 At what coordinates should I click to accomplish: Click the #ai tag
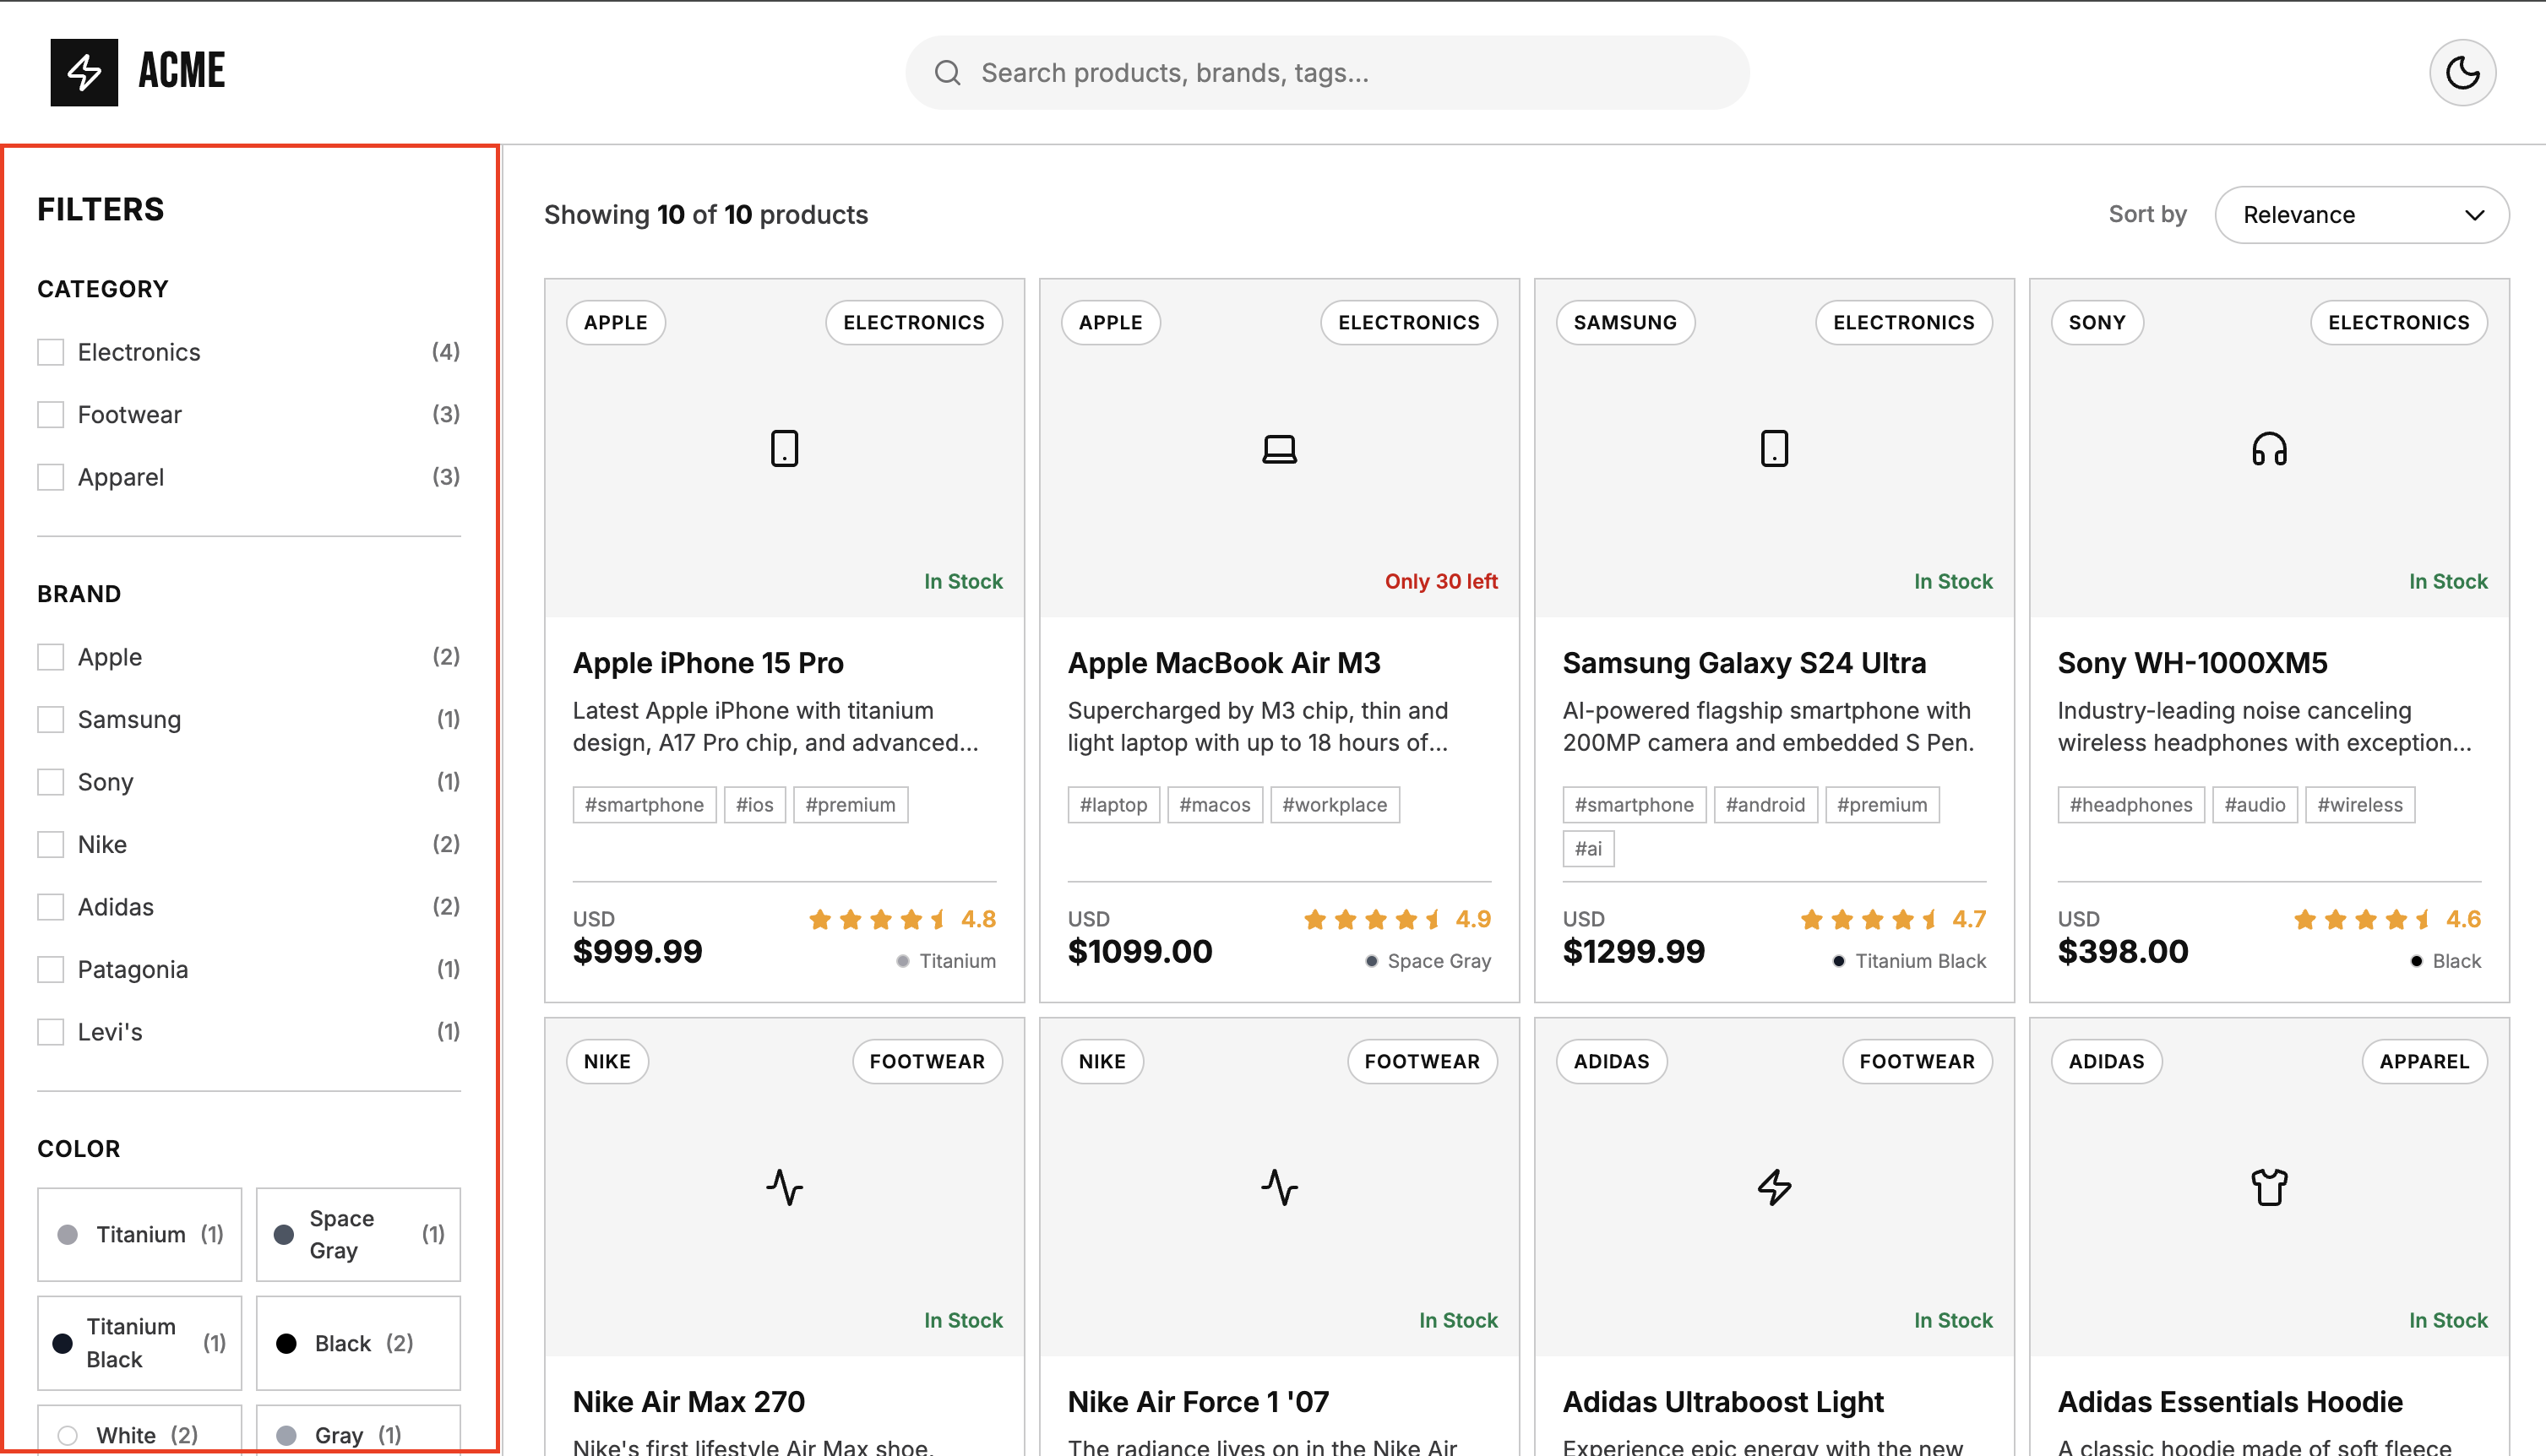[1588, 849]
